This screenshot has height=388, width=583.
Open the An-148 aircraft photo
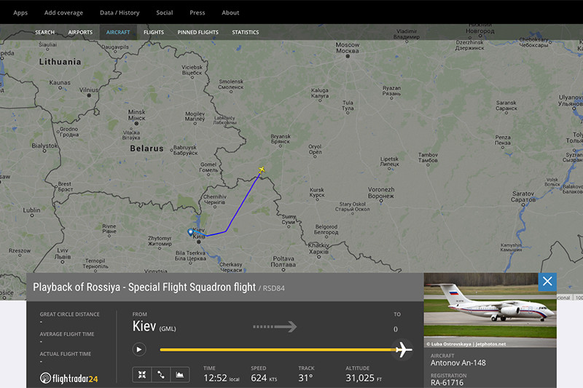coord(490,310)
